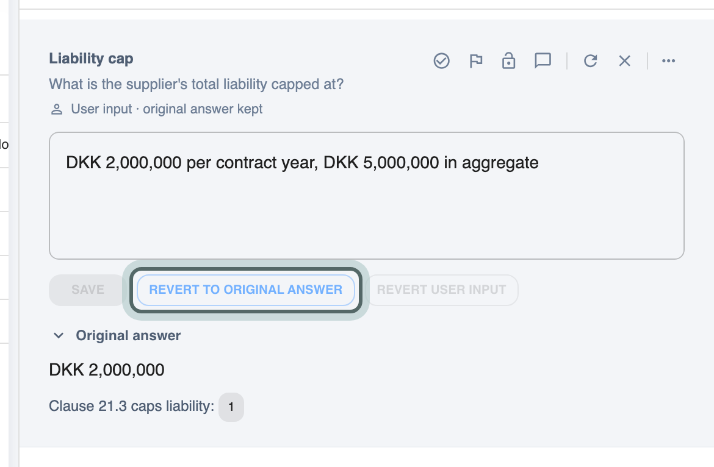The height and width of the screenshot is (467, 714).
Task: Flag the Liability cap field
Action: pyautogui.click(x=475, y=60)
